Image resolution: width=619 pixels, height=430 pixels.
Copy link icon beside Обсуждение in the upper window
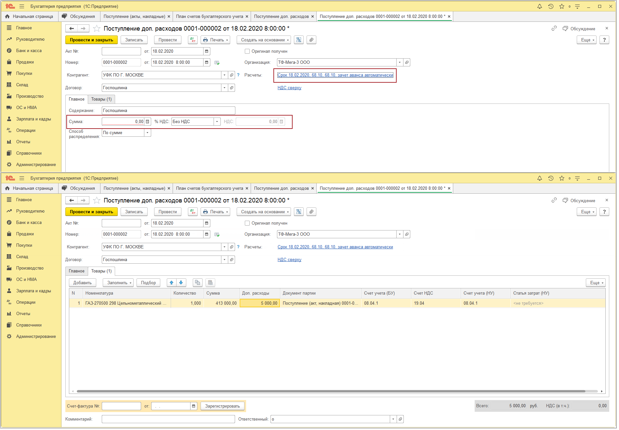coord(554,29)
